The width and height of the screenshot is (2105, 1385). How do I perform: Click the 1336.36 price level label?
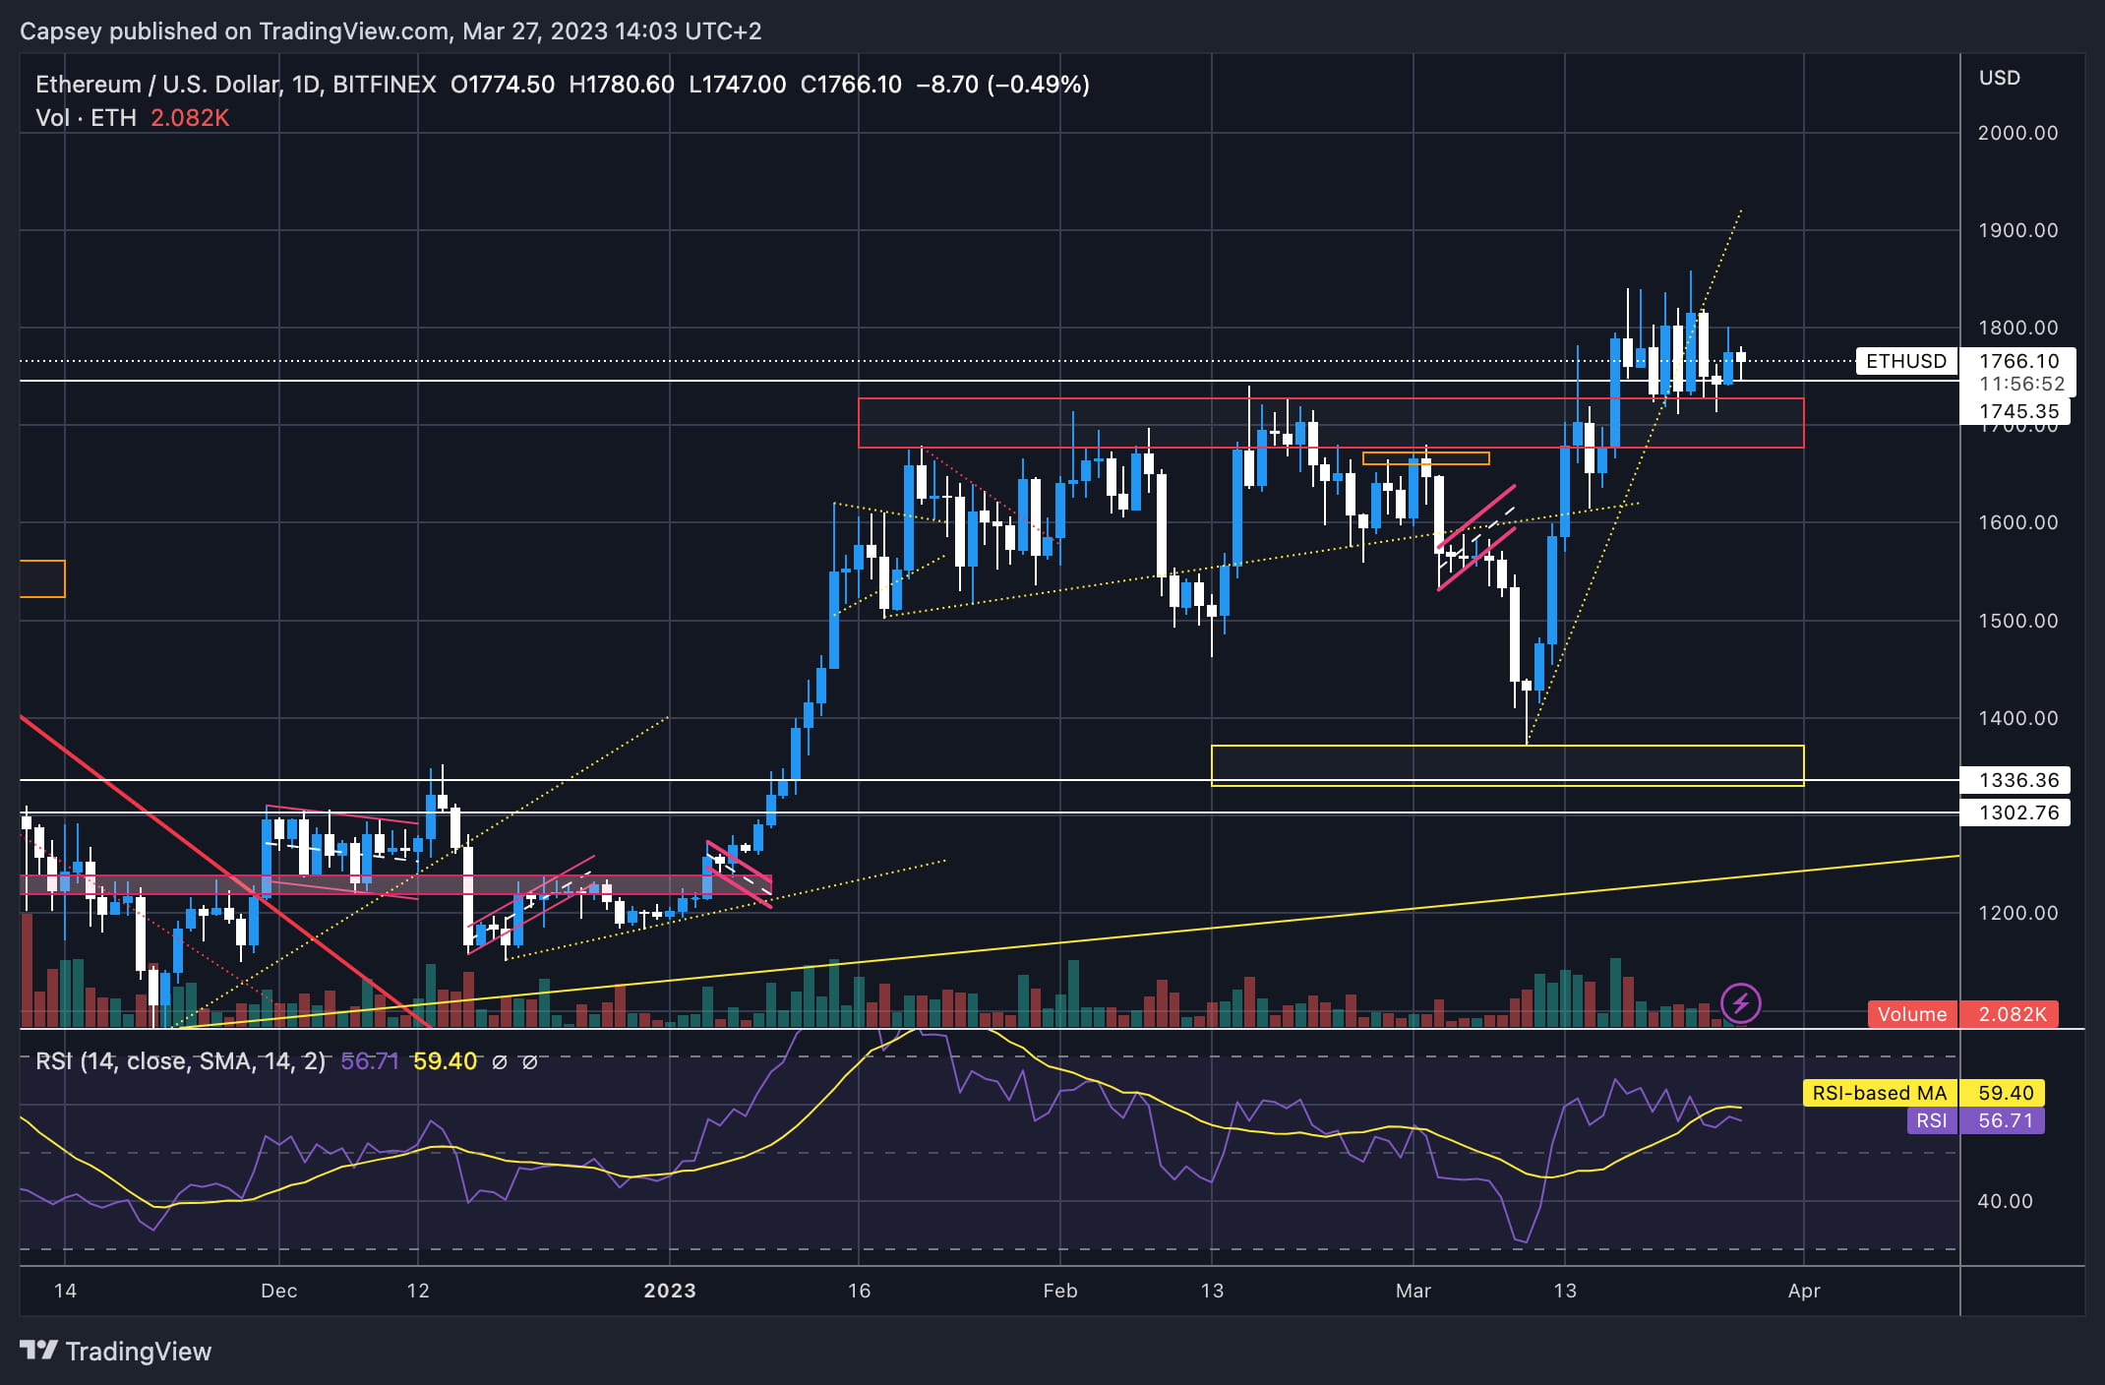click(x=2018, y=780)
